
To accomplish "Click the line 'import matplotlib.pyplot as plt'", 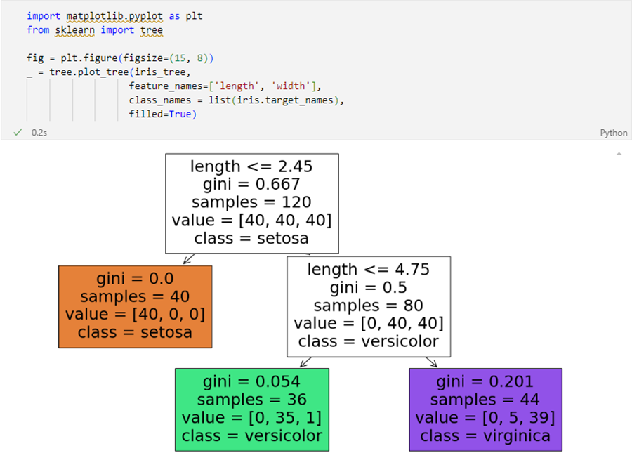I will click(x=114, y=16).
